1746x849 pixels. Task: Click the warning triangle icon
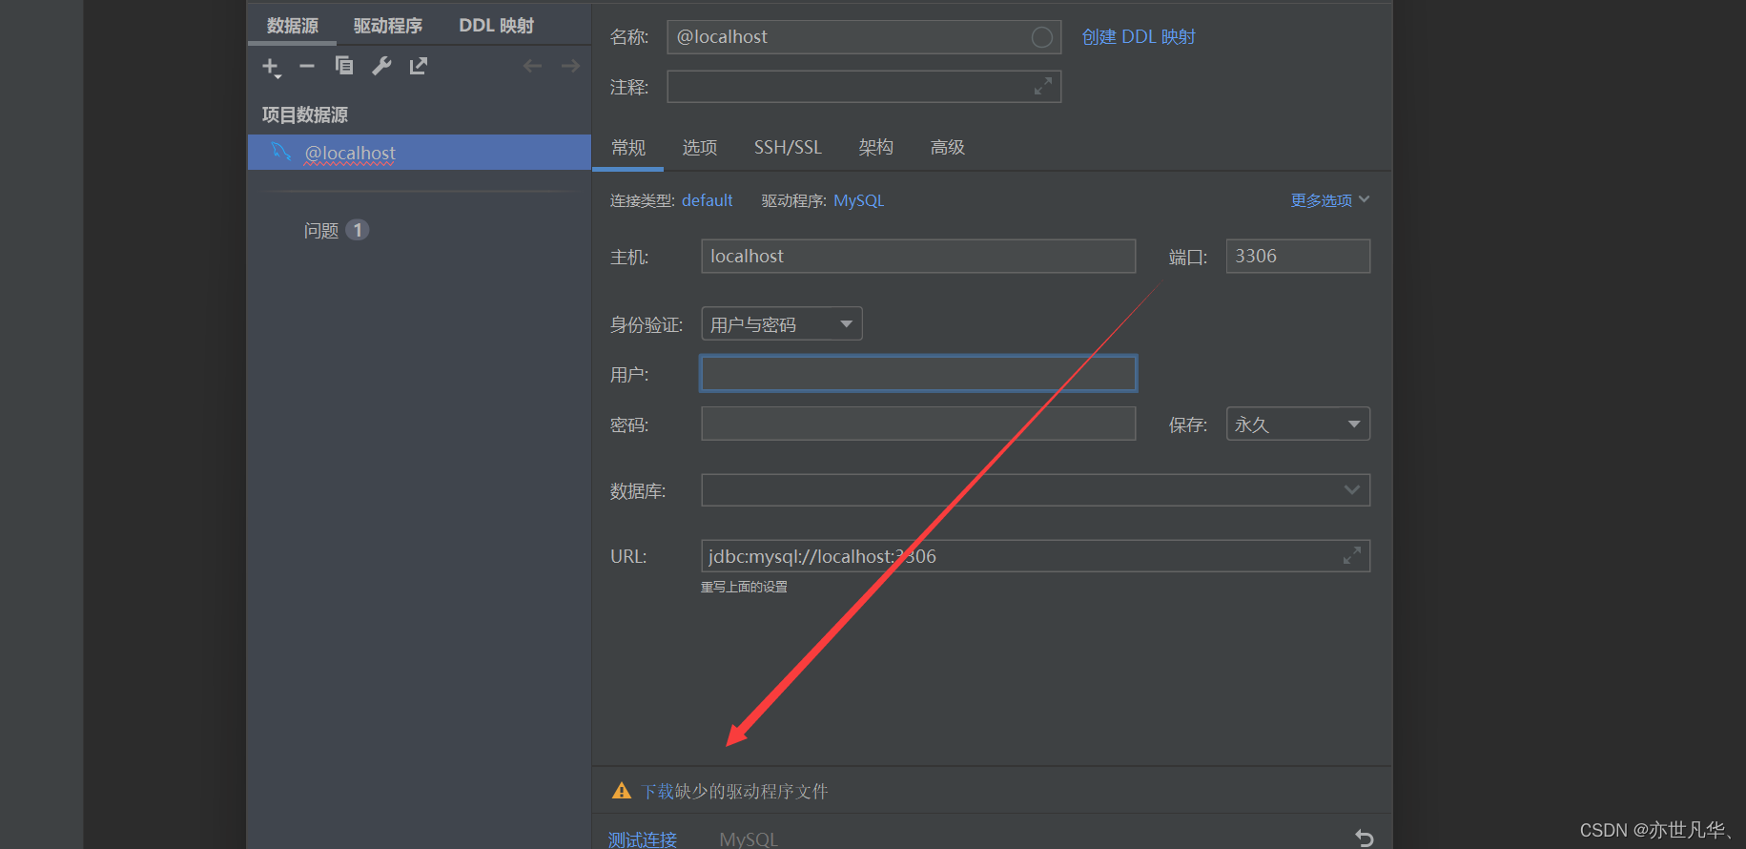coord(622,791)
